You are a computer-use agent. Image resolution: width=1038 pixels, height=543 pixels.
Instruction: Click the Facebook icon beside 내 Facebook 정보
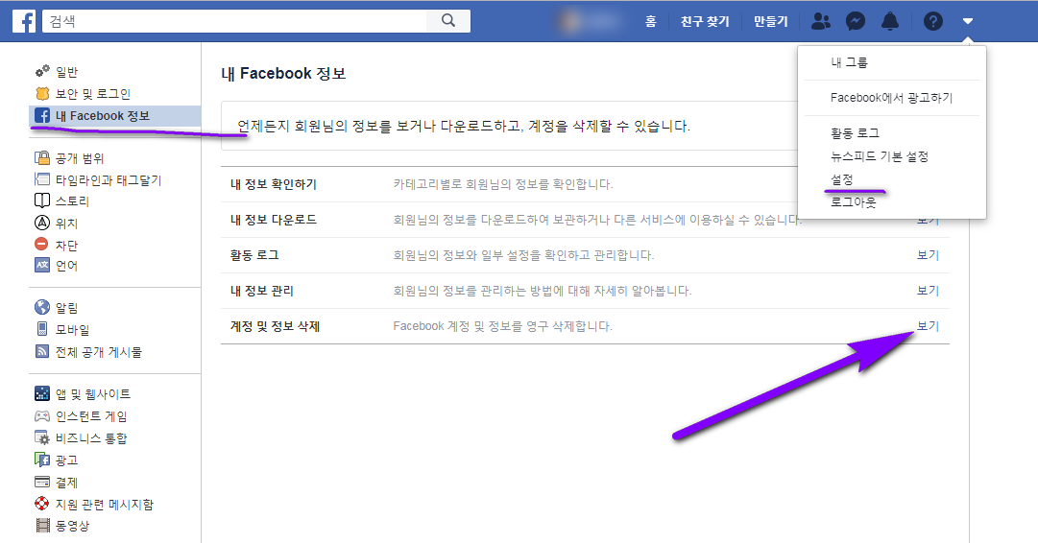click(x=42, y=116)
